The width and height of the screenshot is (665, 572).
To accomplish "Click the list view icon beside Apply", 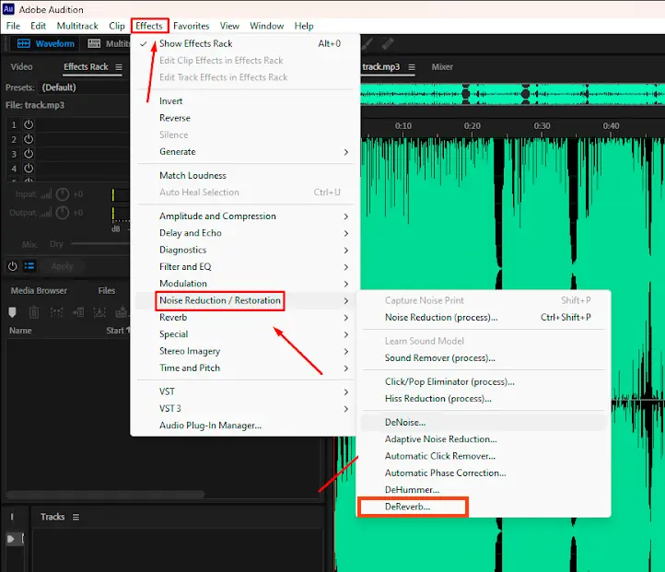I will (x=29, y=266).
